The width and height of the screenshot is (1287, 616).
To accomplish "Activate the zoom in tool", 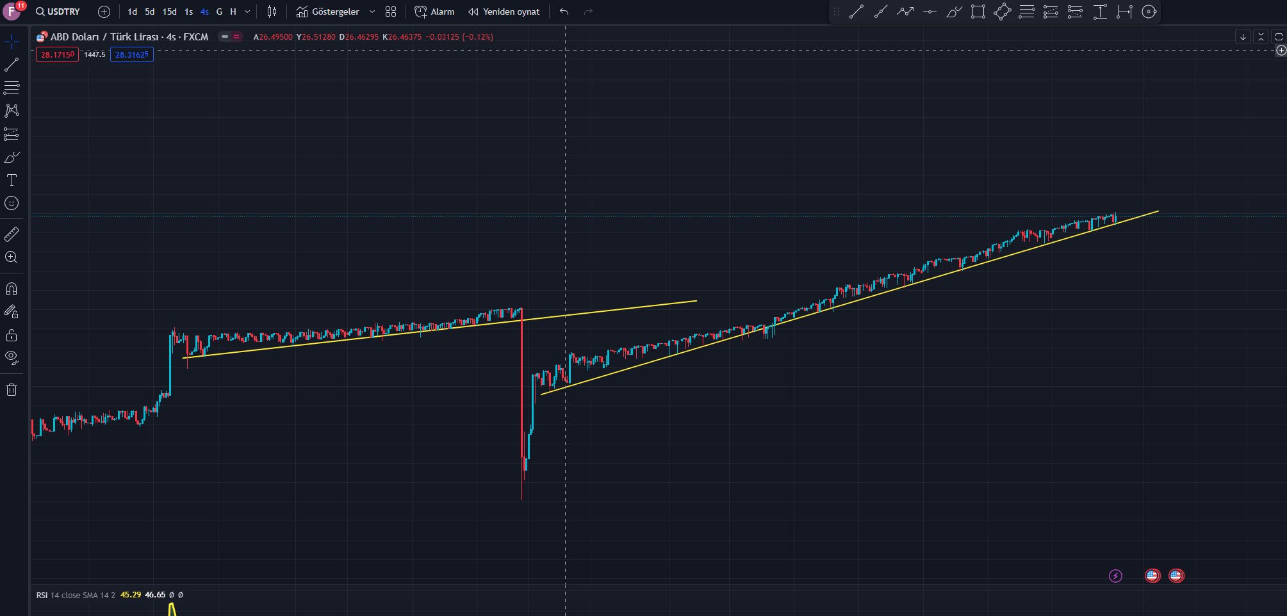I will pos(12,257).
